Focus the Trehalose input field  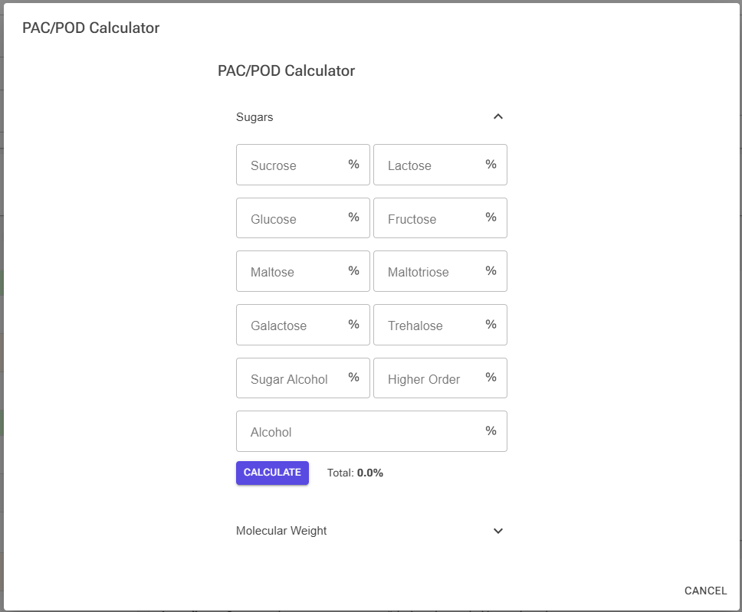(x=440, y=325)
